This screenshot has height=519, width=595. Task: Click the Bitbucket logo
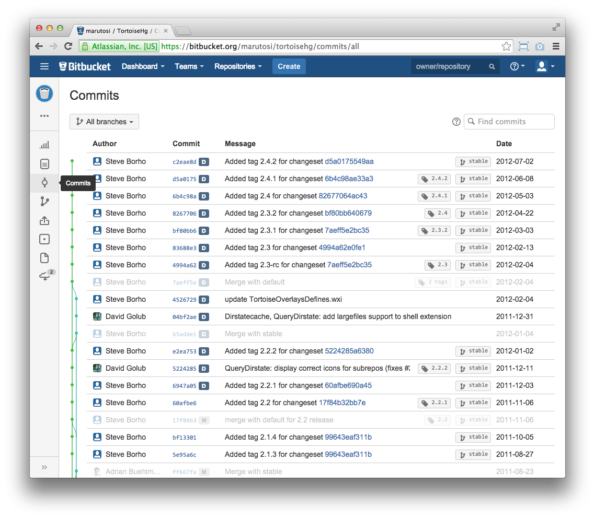click(x=85, y=67)
